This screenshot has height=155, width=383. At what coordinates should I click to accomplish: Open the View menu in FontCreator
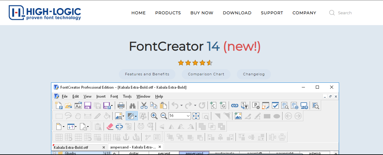pyautogui.click(x=87, y=96)
